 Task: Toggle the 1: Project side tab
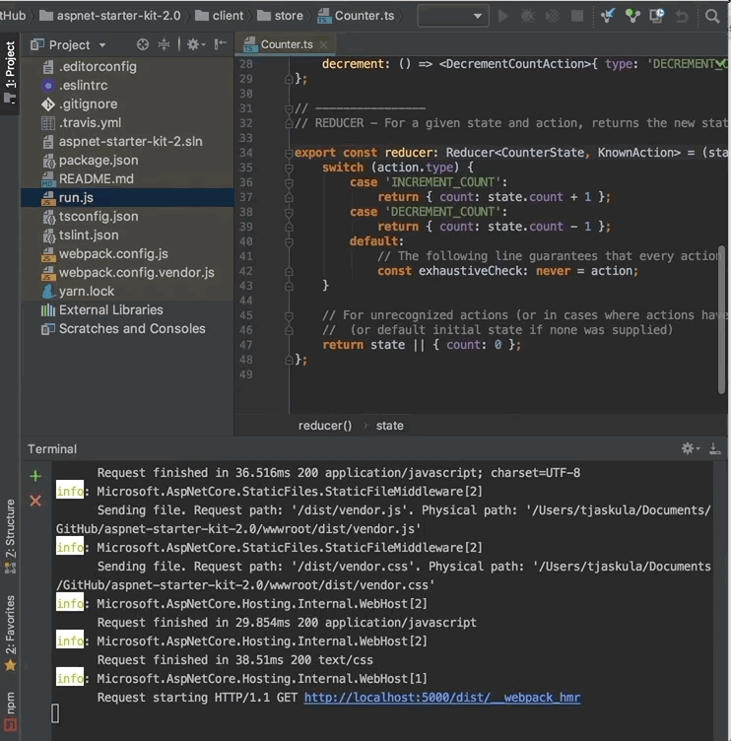(10, 73)
